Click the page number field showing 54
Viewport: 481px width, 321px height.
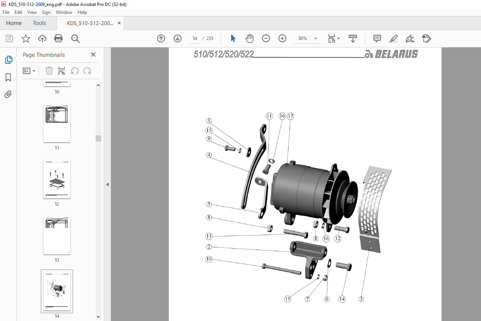click(x=195, y=38)
